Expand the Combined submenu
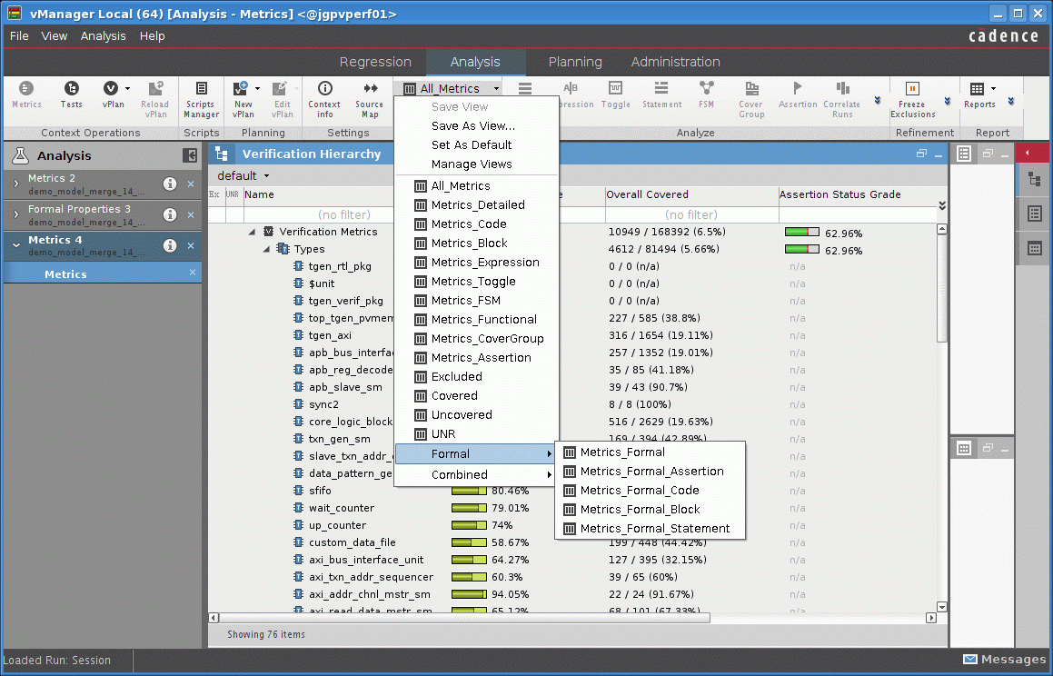1053x676 pixels. point(476,474)
